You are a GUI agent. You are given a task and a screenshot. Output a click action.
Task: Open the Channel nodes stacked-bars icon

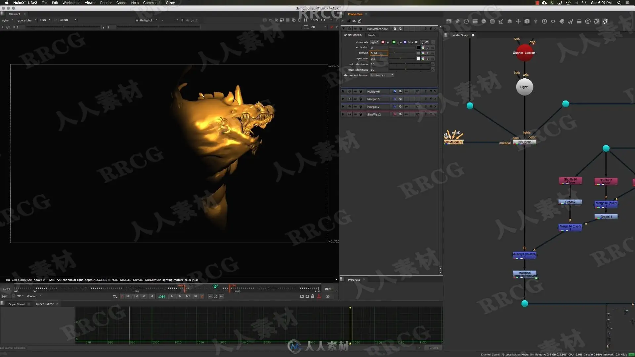pos(475,21)
